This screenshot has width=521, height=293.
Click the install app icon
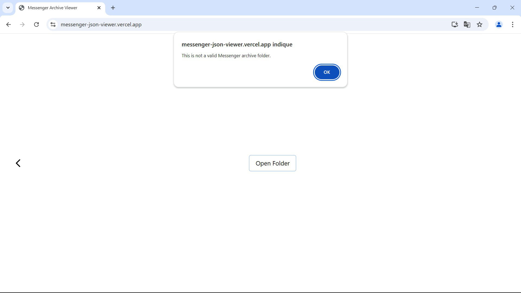pos(455,24)
